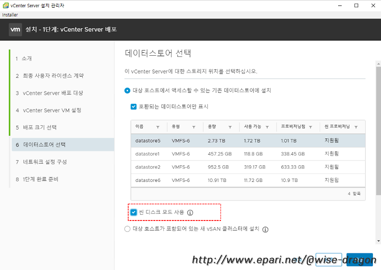The height and width of the screenshot is (270, 381).
Task: Select datastore1 row
Action: [x=248, y=154]
